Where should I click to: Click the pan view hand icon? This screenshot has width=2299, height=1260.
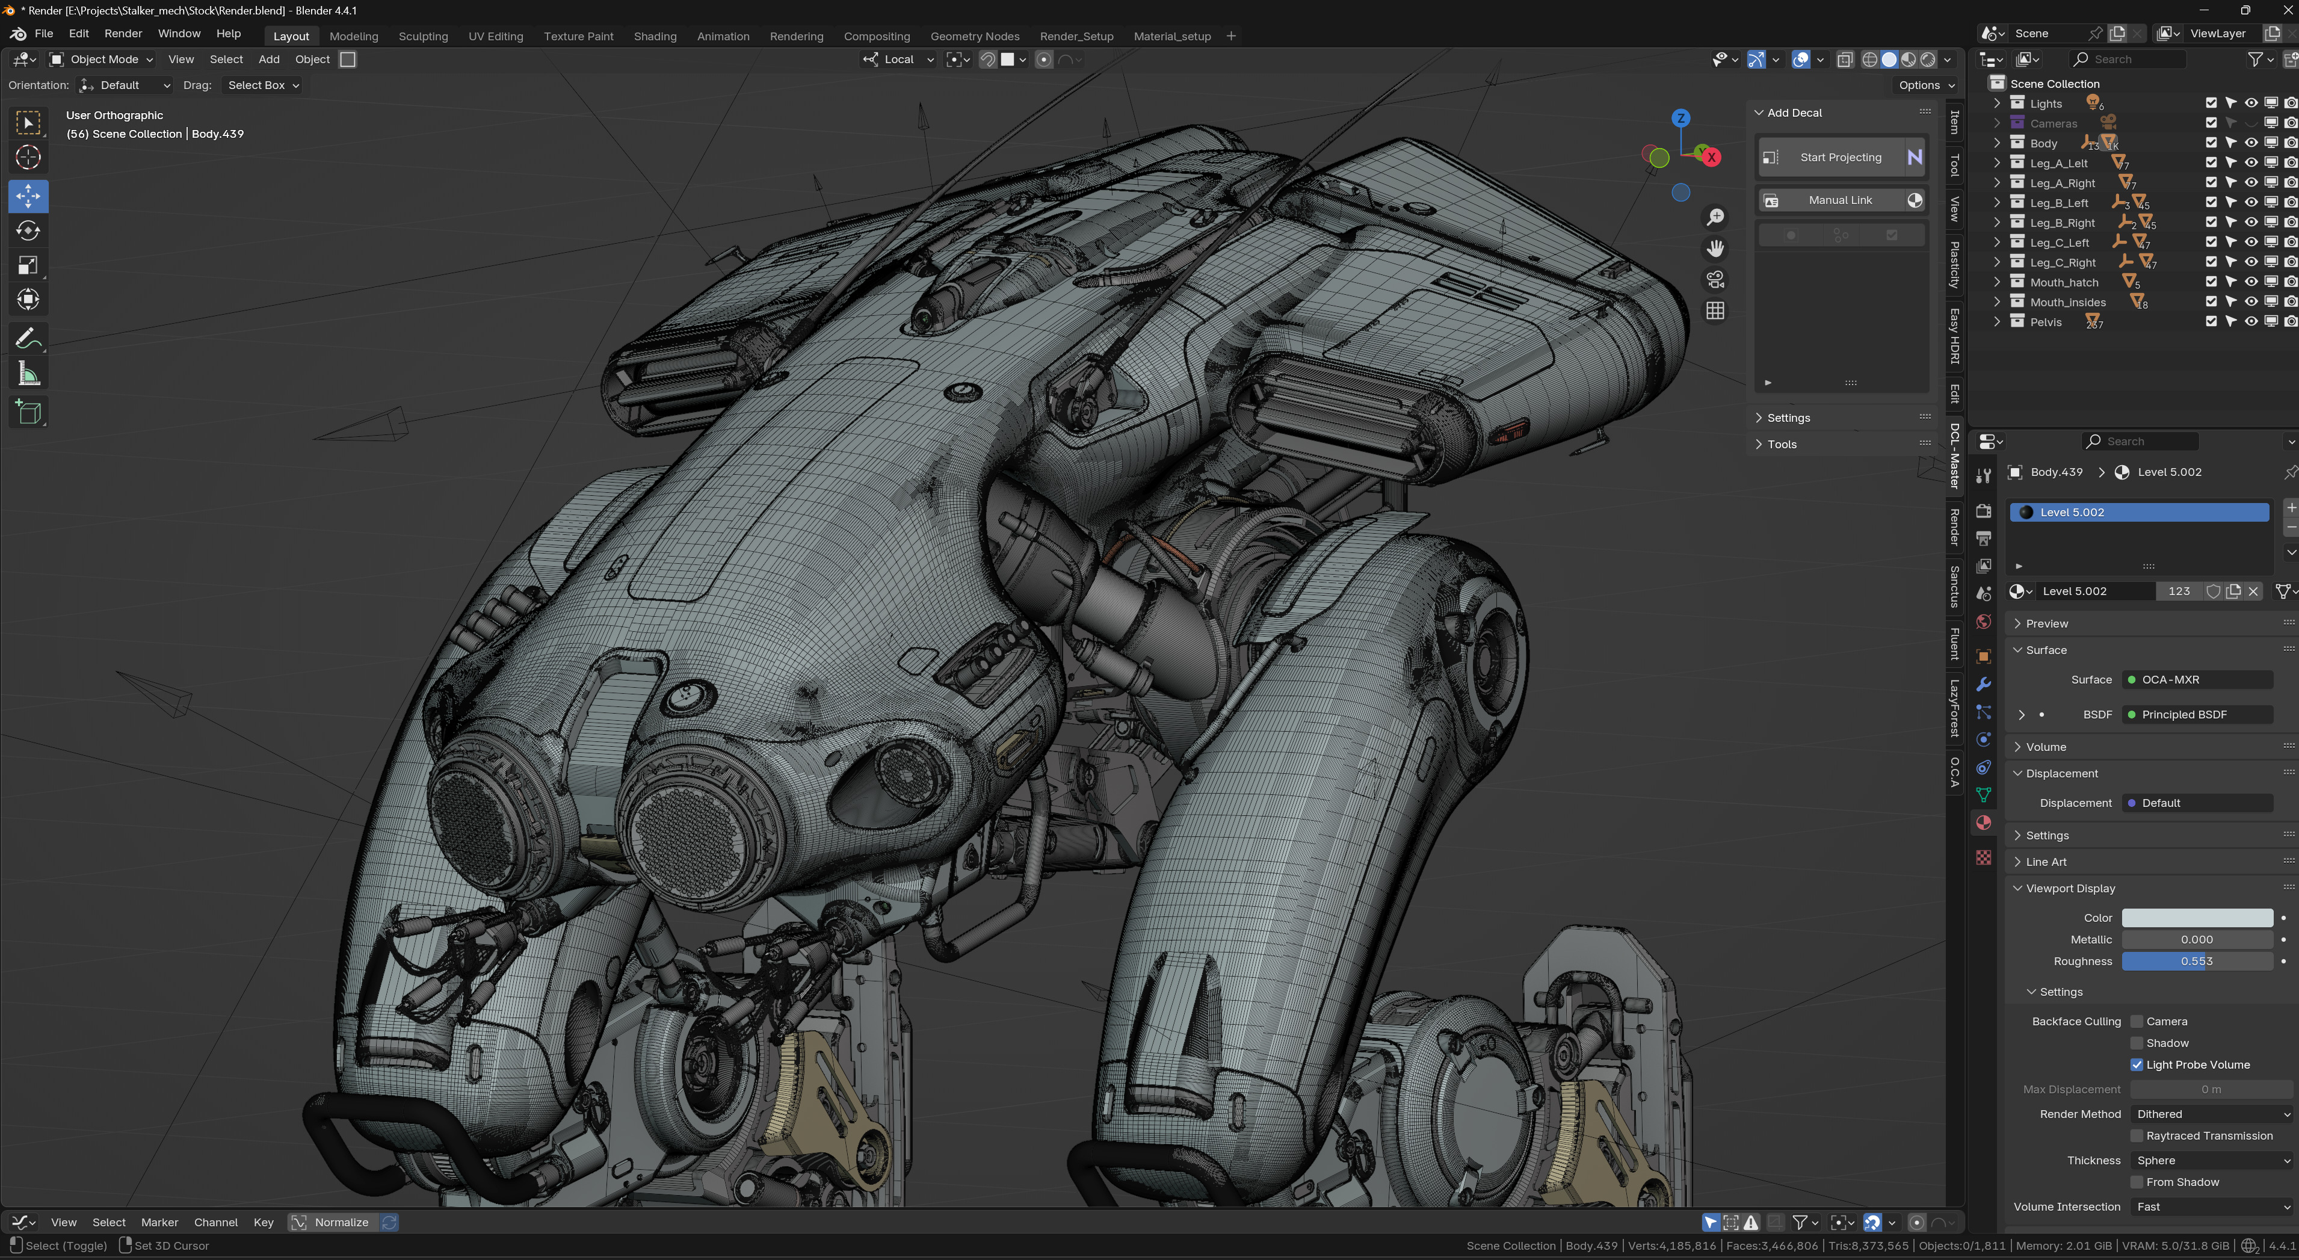(x=1714, y=249)
